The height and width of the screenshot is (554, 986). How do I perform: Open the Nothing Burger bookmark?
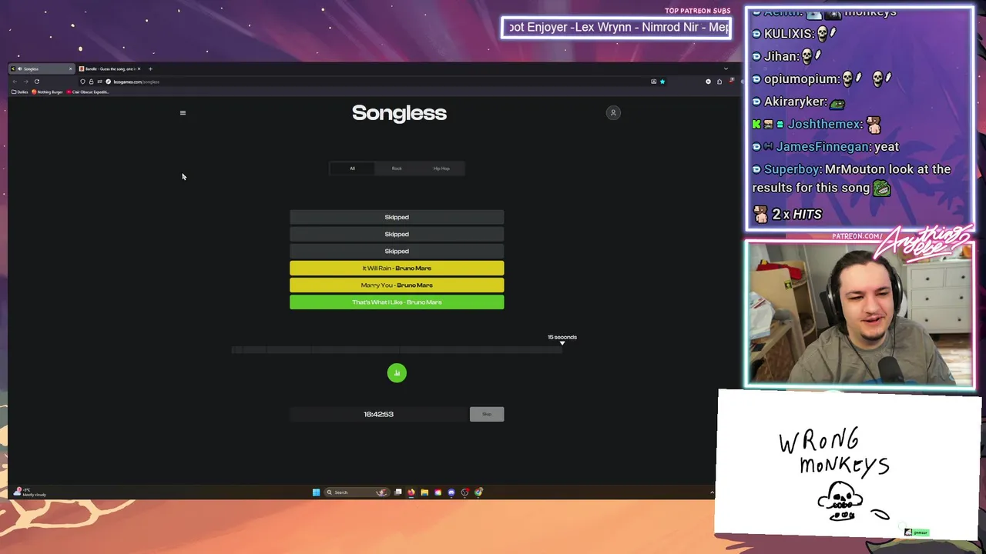(x=47, y=92)
